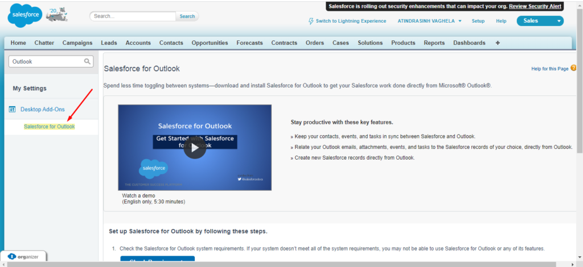Expand the Desktop Add-Ons section

coord(42,110)
